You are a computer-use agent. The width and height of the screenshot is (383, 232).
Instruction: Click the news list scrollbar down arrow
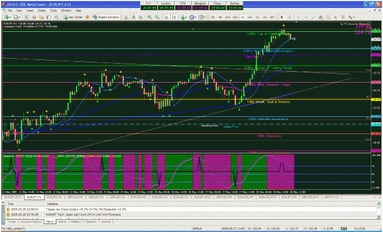point(379,217)
